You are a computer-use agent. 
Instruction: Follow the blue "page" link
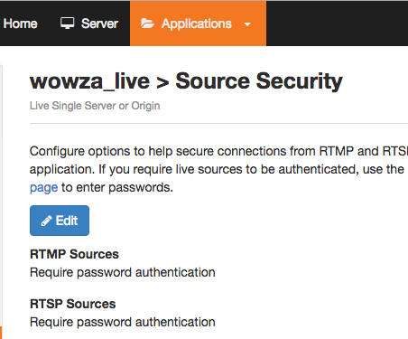(x=43, y=187)
